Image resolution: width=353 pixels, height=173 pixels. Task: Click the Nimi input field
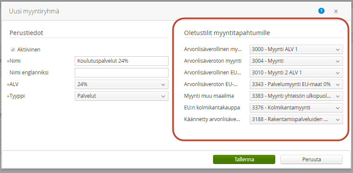[x=121, y=61]
